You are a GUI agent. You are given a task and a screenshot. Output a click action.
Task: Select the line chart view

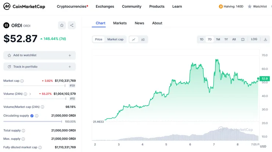[x=134, y=39]
